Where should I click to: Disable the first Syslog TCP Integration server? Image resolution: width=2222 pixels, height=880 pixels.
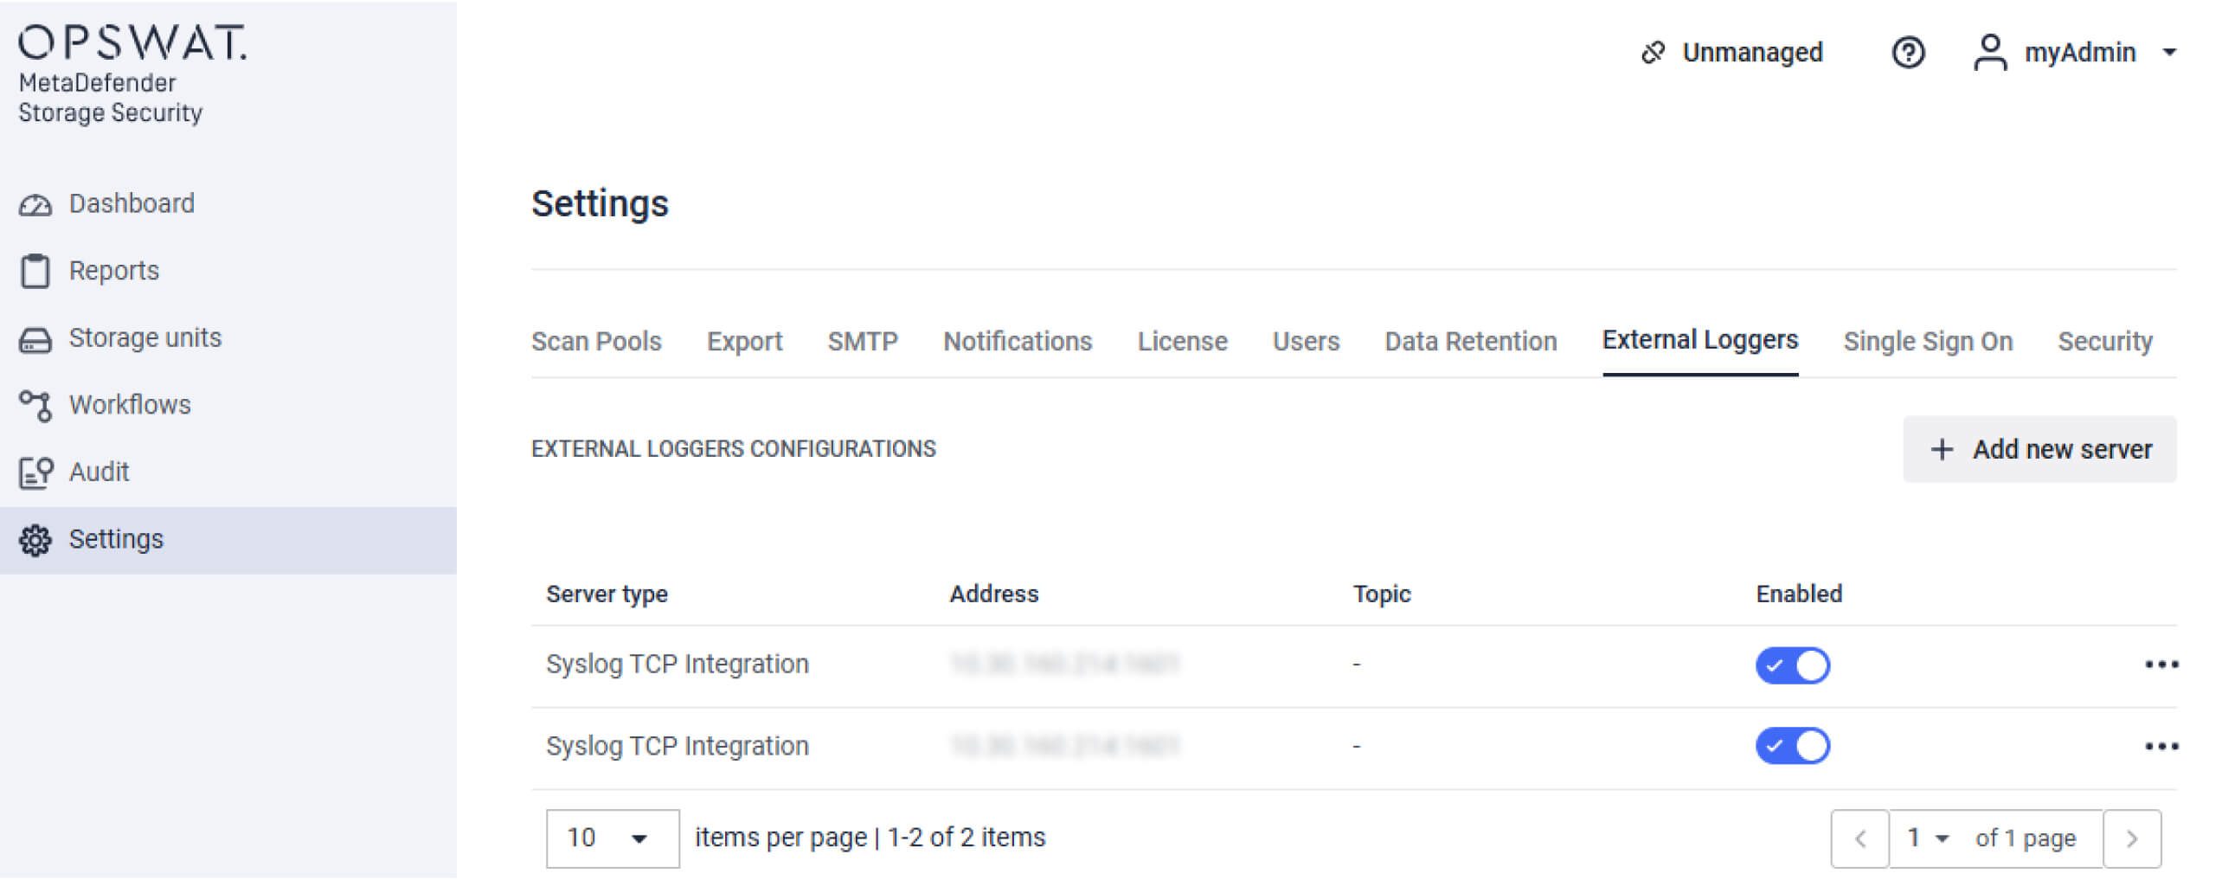pos(1793,665)
